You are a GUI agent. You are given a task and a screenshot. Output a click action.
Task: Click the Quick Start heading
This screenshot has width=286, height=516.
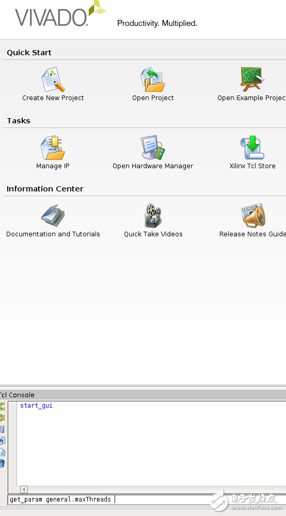click(x=29, y=53)
